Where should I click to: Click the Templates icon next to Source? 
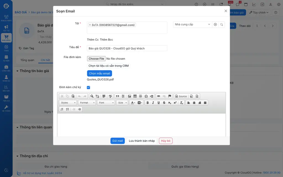pos(192,96)
